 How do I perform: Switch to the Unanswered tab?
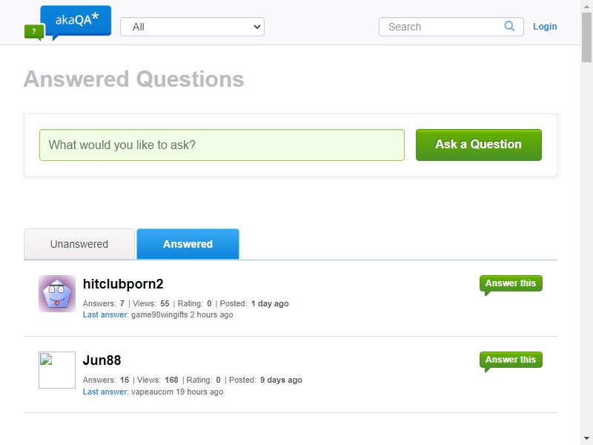(79, 244)
